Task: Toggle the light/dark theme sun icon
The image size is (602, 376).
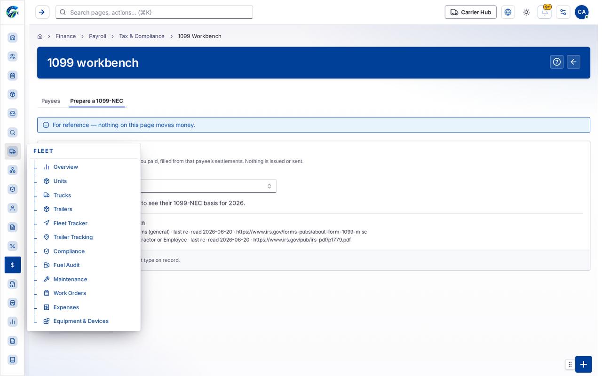Action: click(x=526, y=12)
